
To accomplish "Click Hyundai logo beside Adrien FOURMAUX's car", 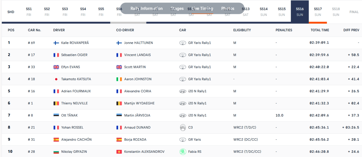I will (183, 91).
